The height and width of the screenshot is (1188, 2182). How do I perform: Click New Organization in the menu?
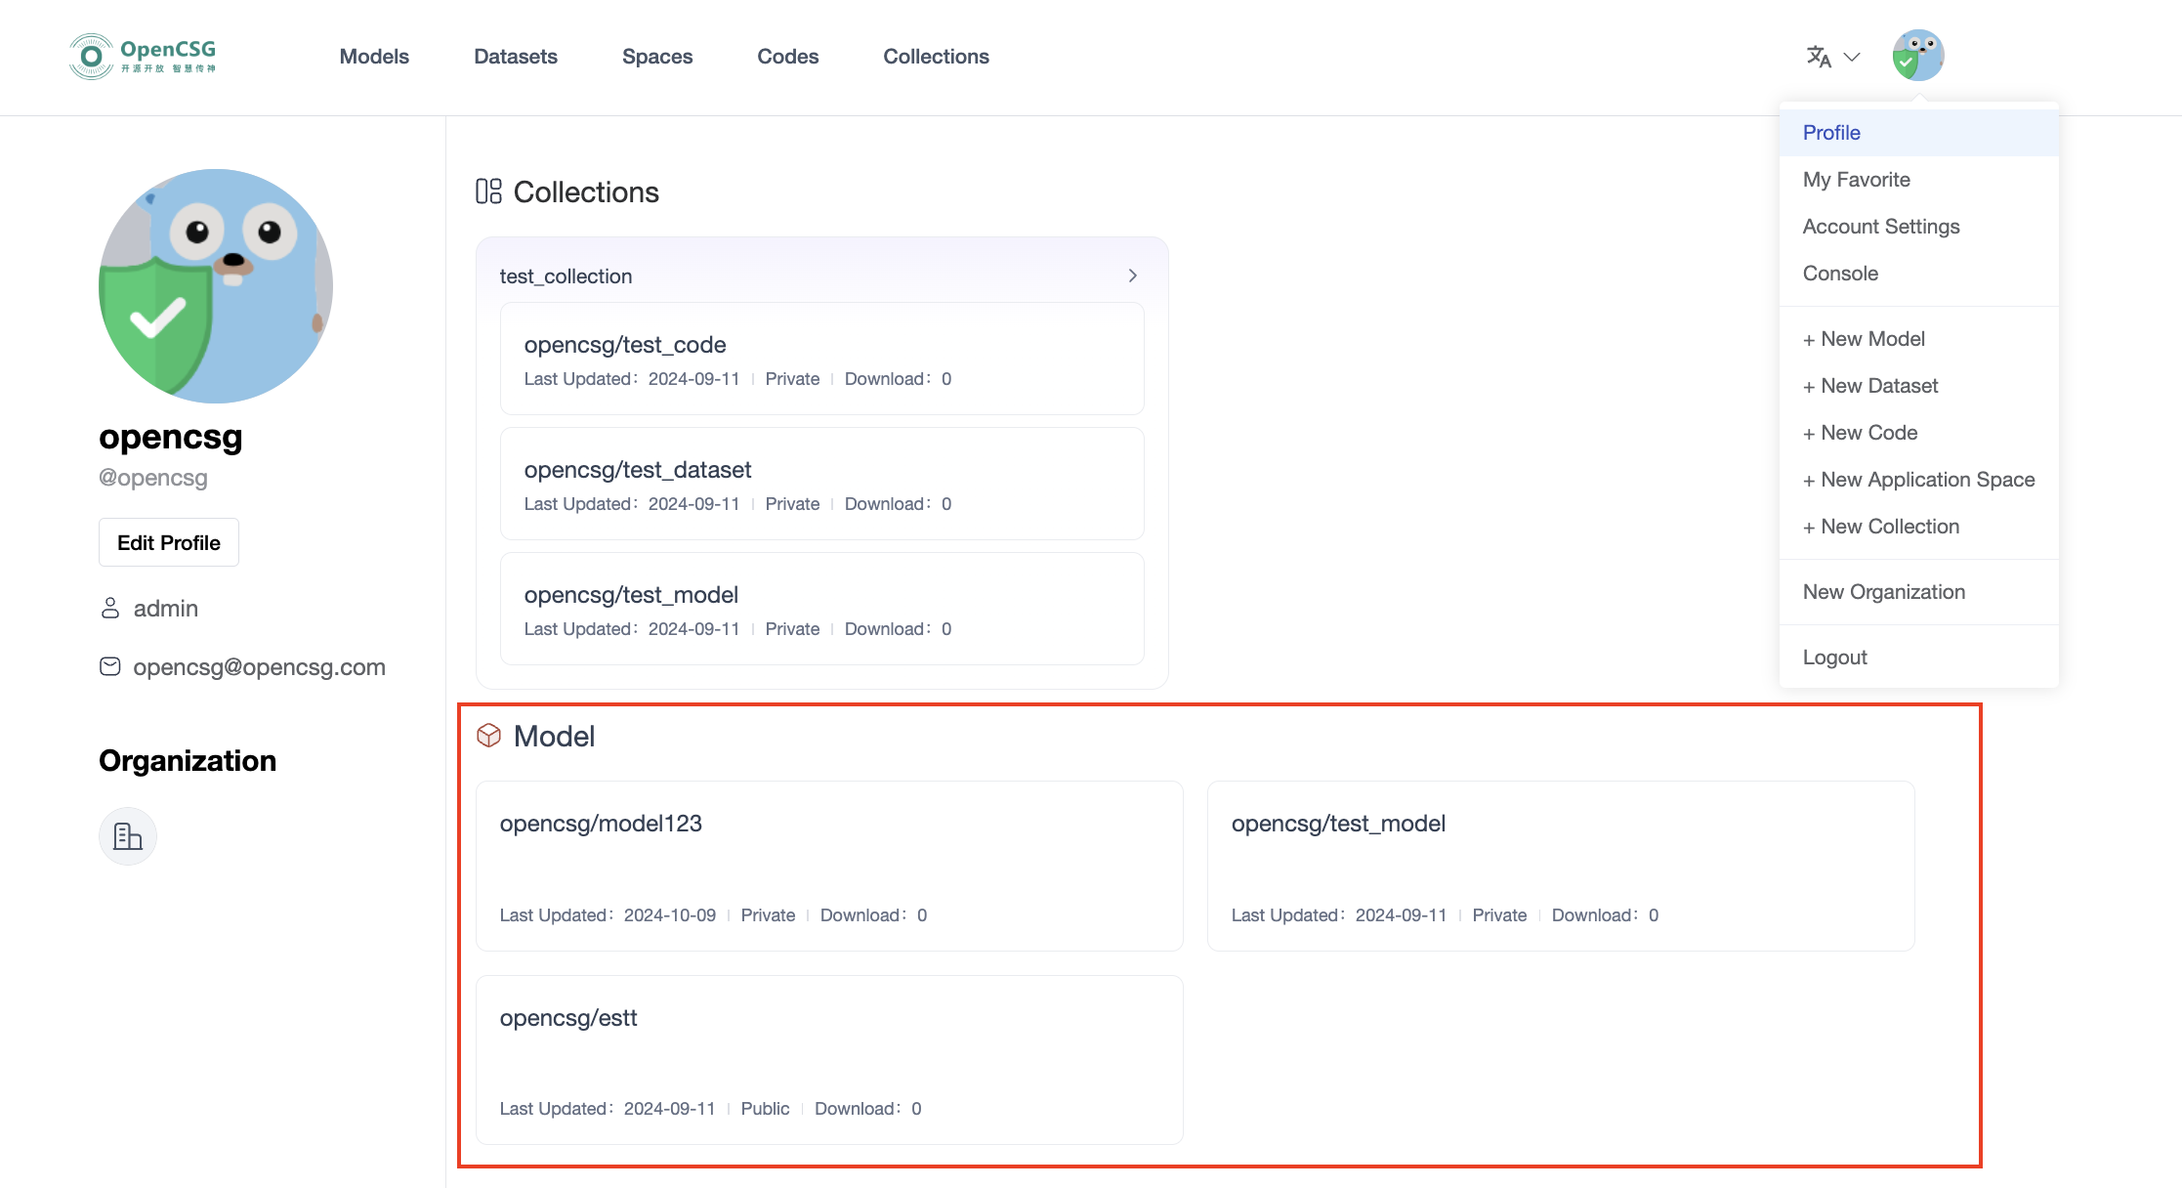(1884, 591)
